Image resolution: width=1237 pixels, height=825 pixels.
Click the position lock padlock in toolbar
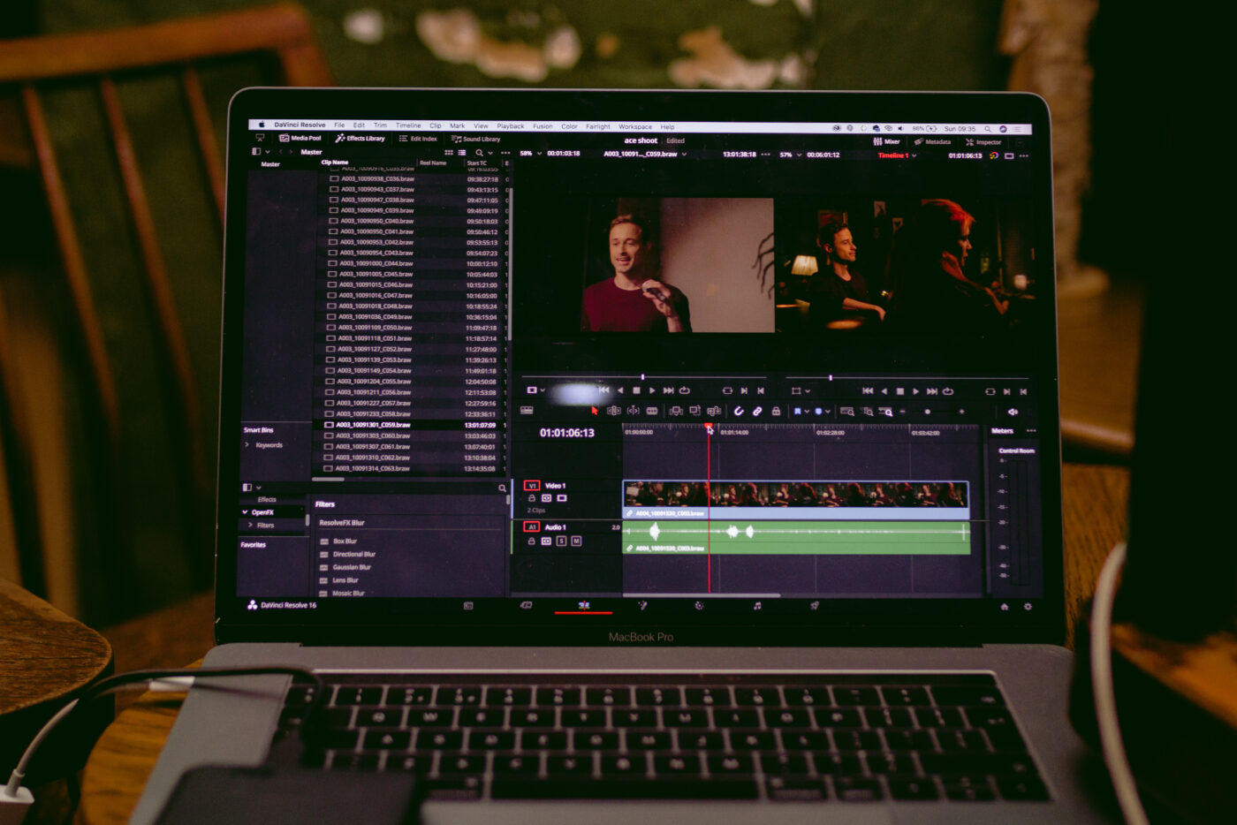point(776,411)
